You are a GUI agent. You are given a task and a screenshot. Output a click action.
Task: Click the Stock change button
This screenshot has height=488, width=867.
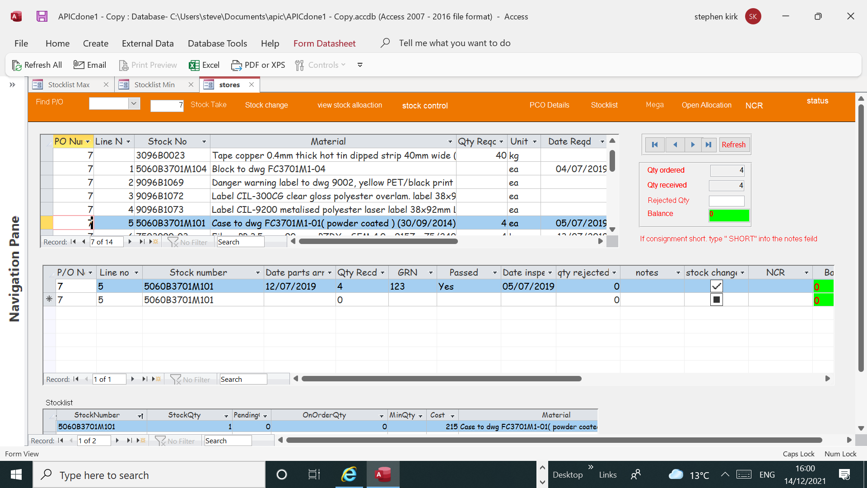click(266, 105)
